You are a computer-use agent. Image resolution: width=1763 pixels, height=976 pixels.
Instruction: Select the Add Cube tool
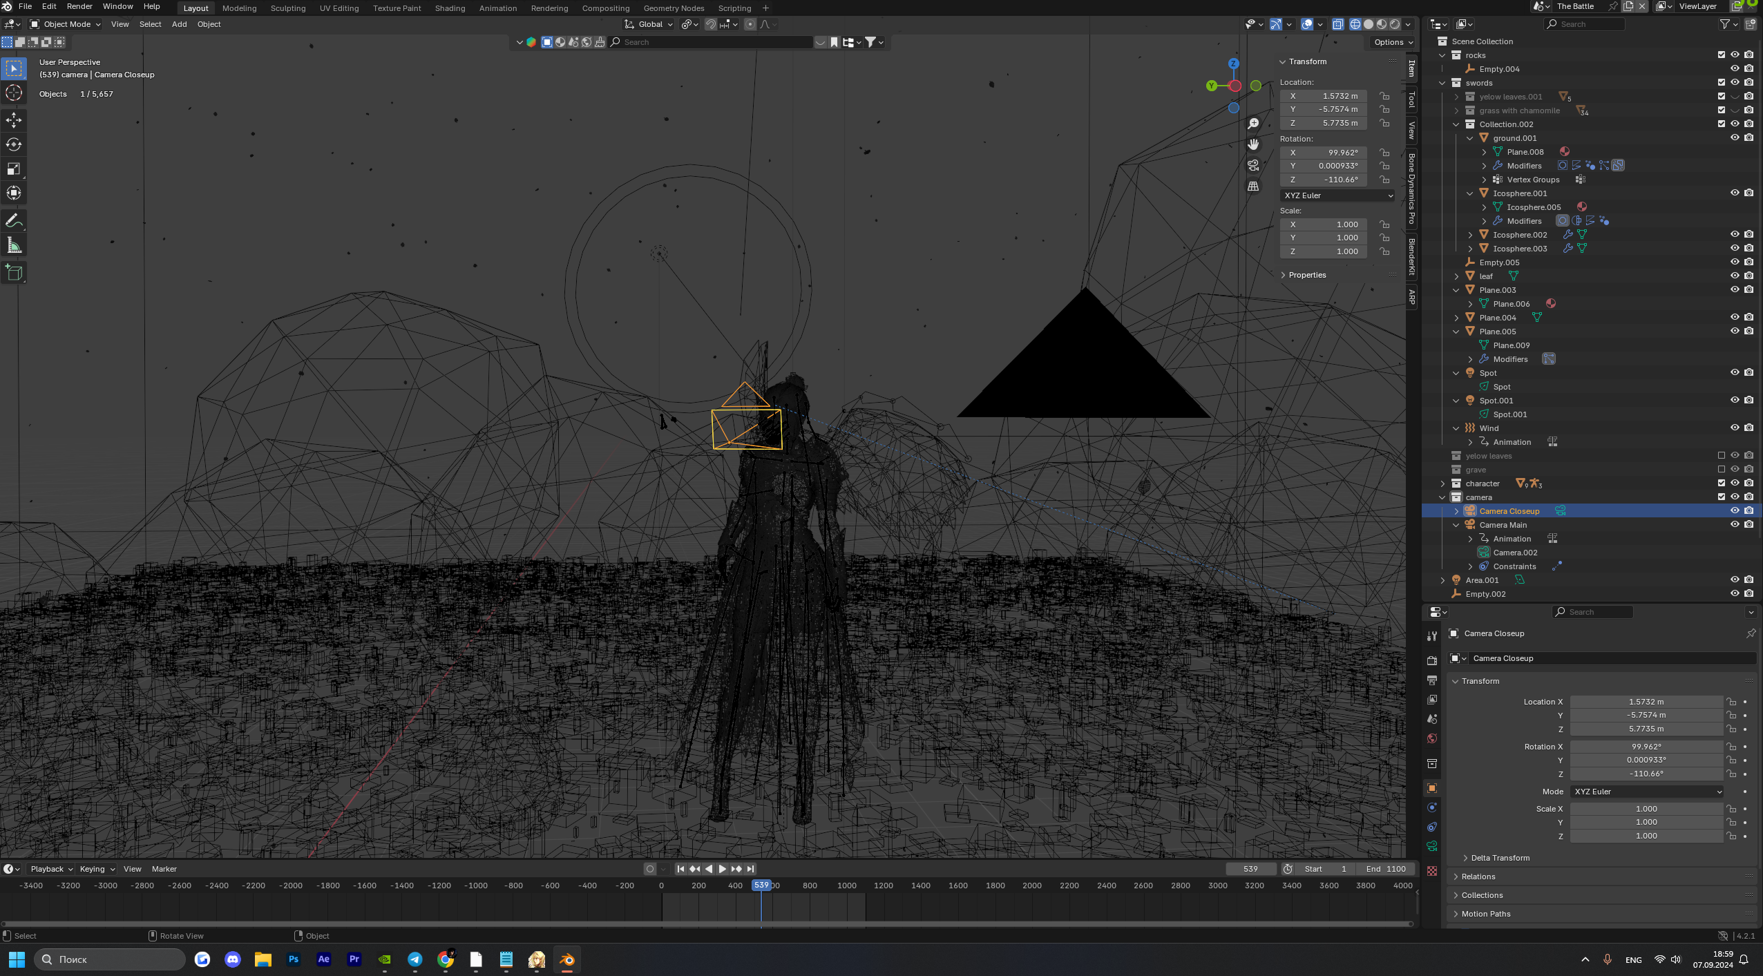coord(14,273)
